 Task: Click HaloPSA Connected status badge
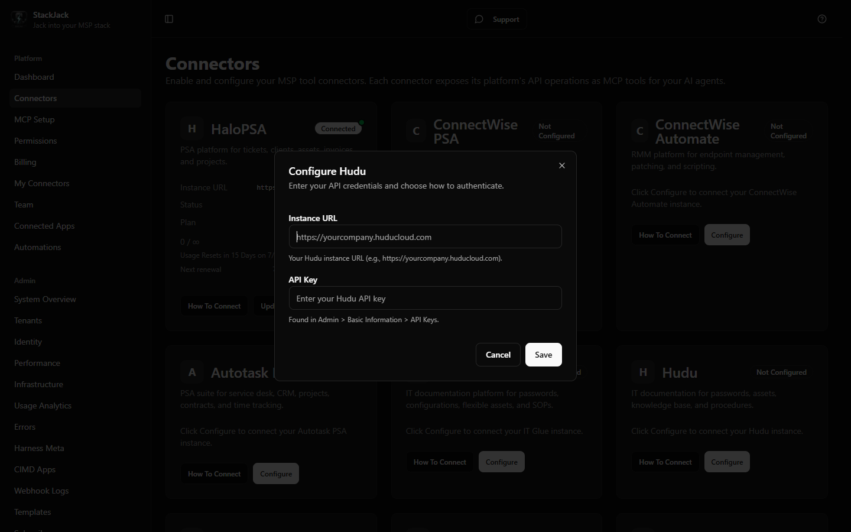pyautogui.click(x=338, y=128)
